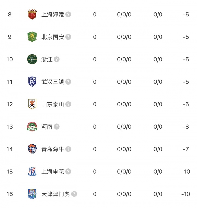Show the info tooltip for 山东泰山
The height and width of the screenshot is (208, 197).
point(68,104)
